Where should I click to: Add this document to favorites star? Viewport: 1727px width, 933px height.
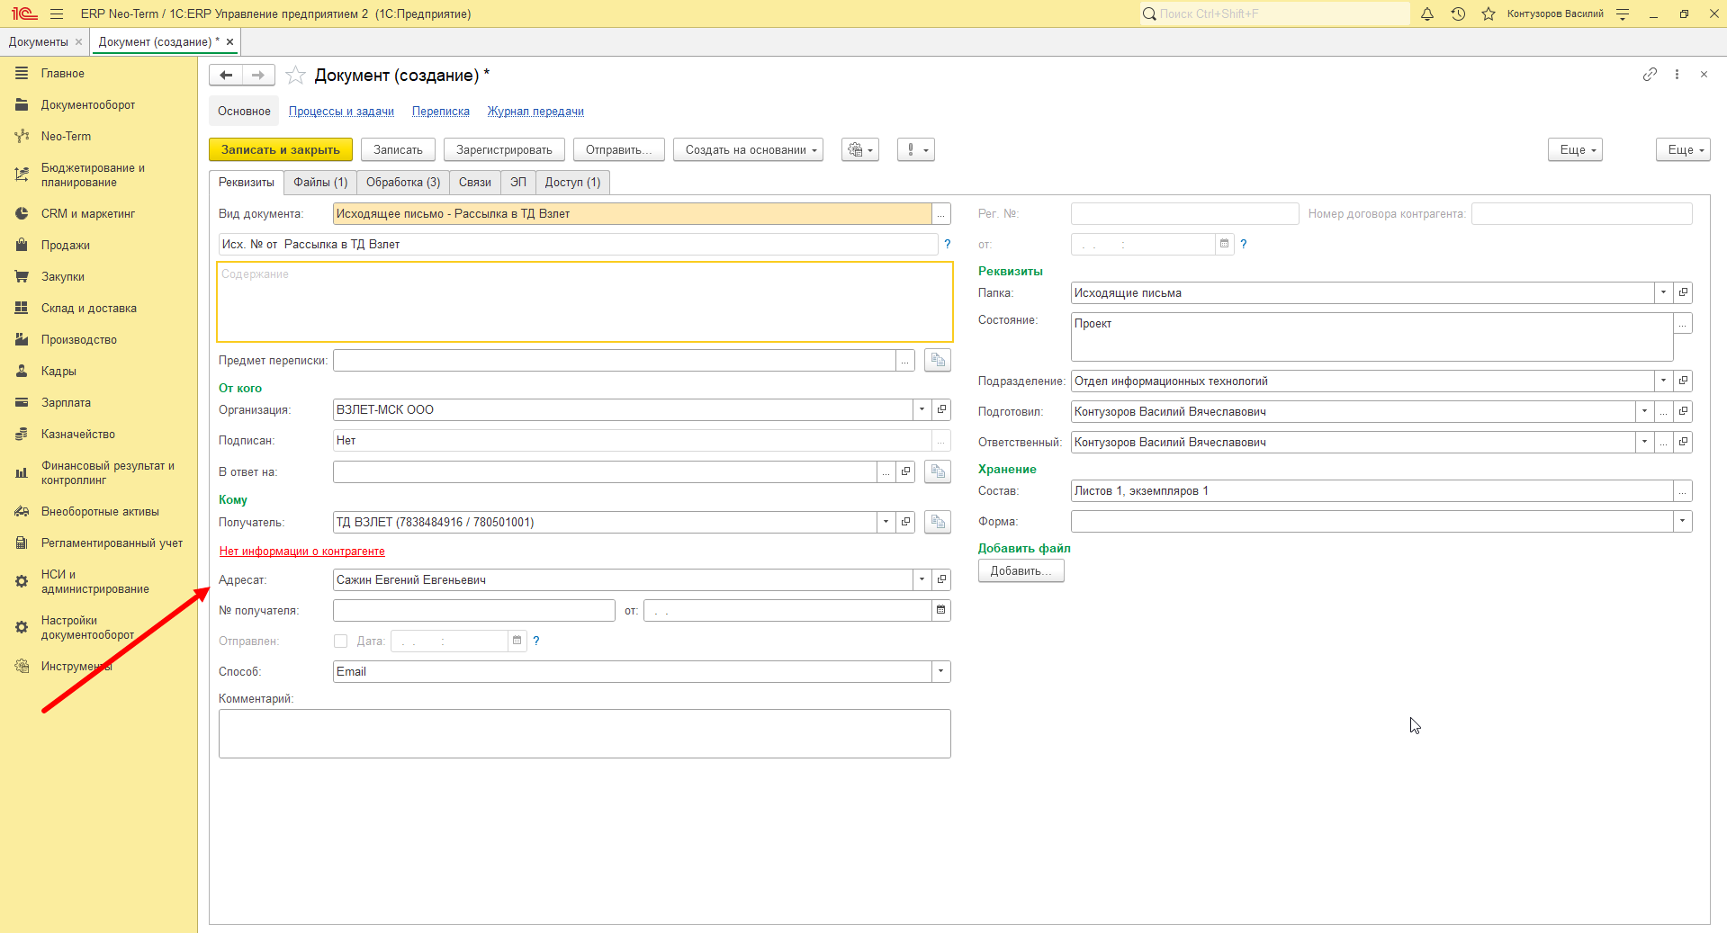(295, 76)
